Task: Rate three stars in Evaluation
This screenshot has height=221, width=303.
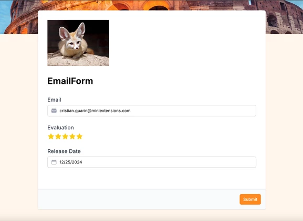Action: click(65, 136)
